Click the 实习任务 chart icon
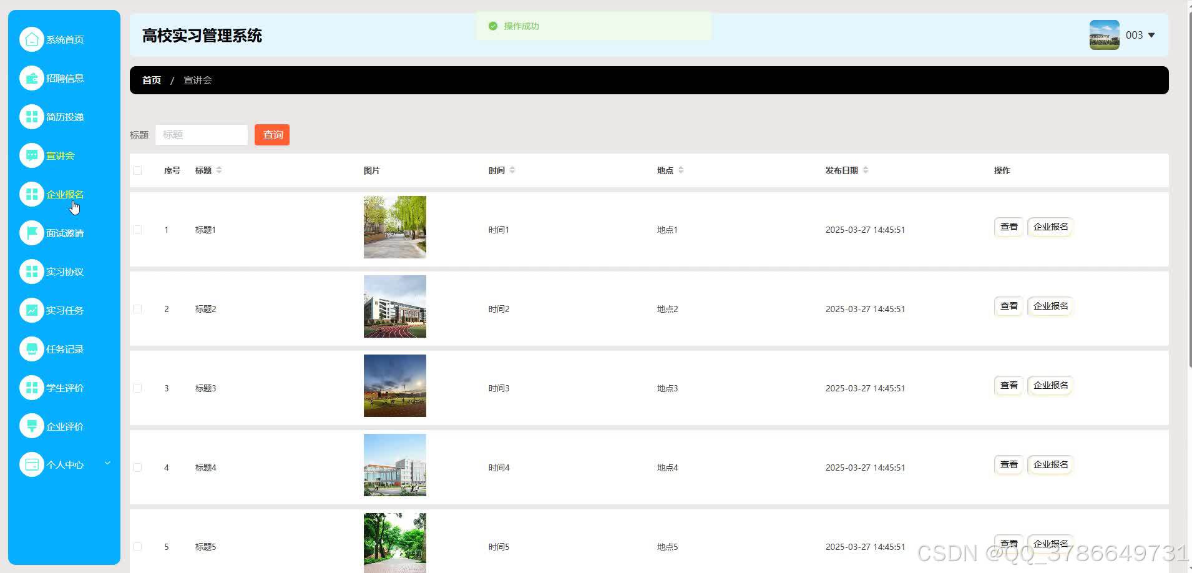The height and width of the screenshot is (573, 1192). (x=32, y=310)
